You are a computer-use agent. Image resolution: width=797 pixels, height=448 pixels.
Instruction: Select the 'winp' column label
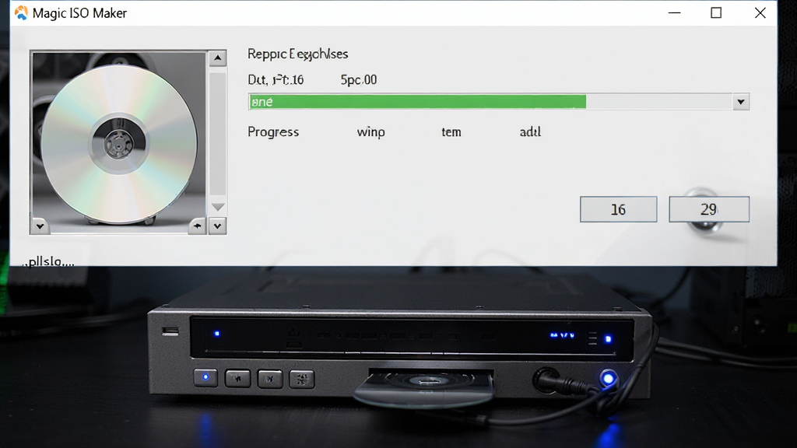[x=370, y=132]
